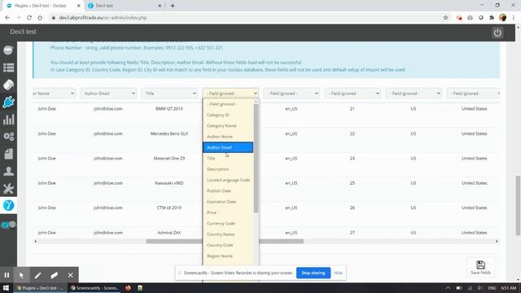Click the Dev3 test site title
This screenshot has height=293, width=521.
pyautogui.click(x=23, y=32)
